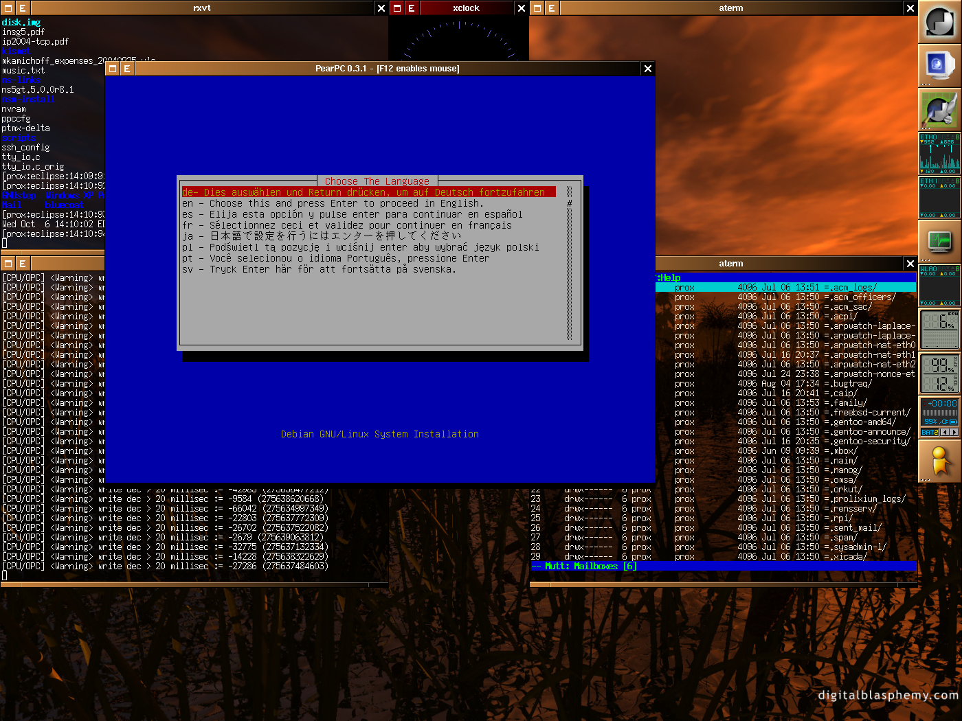Viewport: 962px width, 721px height.
Task: Click the ETH1 network monitor applet
Action: point(939,198)
